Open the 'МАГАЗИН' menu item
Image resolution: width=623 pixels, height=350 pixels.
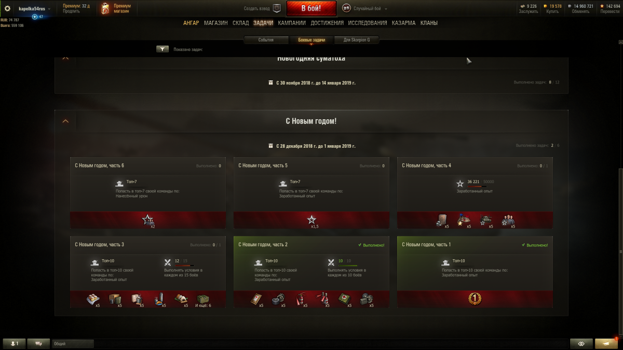[x=215, y=23]
